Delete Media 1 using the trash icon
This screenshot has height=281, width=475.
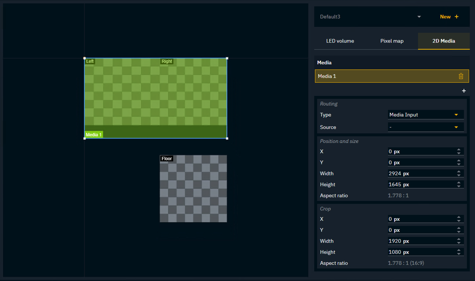pyautogui.click(x=461, y=76)
